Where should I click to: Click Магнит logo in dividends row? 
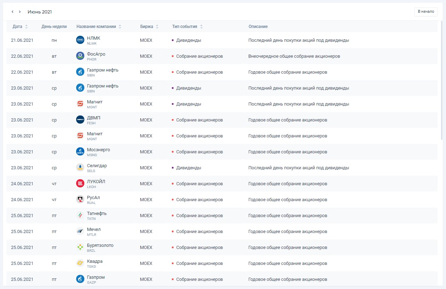[80, 104]
